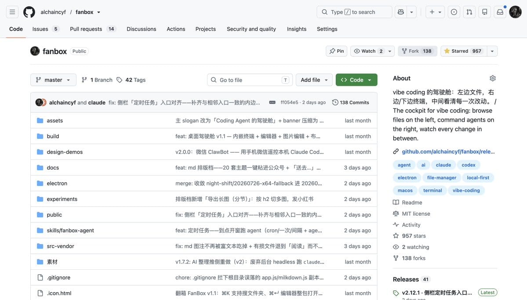527x300 pixels.
Task: Select the local-first topic tag
Action: tap(478, 178)
